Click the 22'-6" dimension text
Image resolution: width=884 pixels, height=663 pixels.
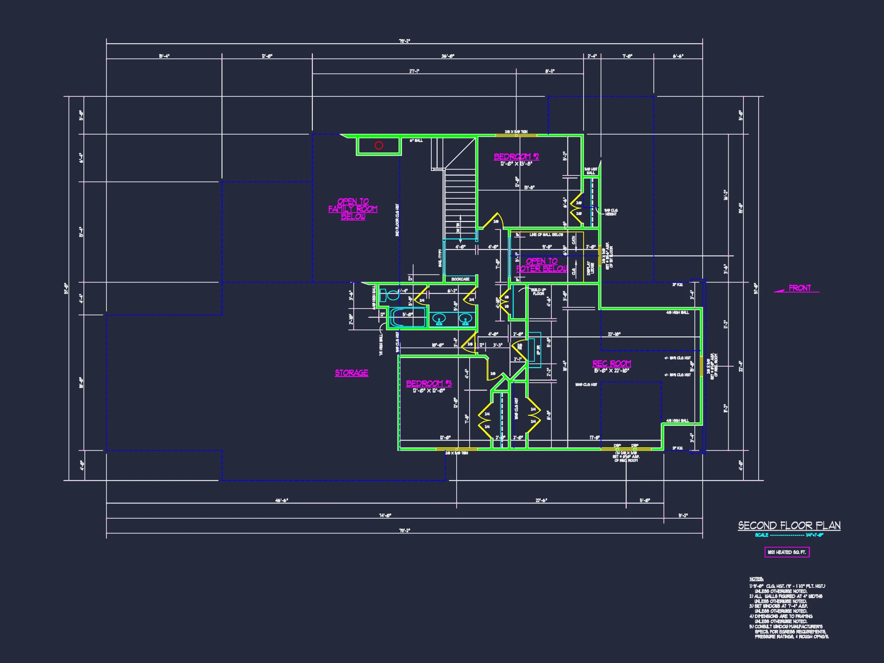(x=541, y=500)
